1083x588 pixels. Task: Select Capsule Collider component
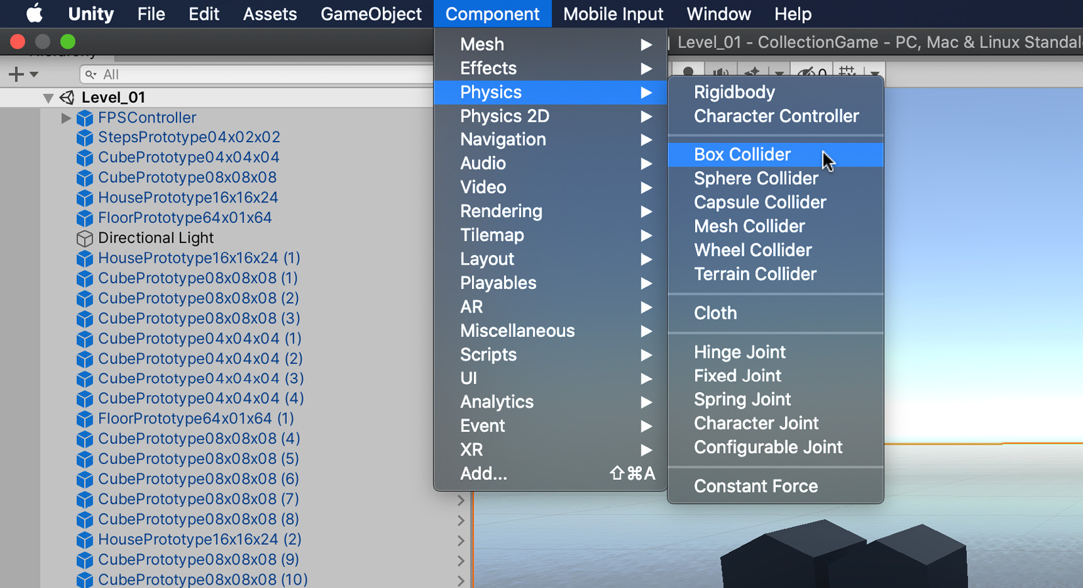(x=775, y=203)
